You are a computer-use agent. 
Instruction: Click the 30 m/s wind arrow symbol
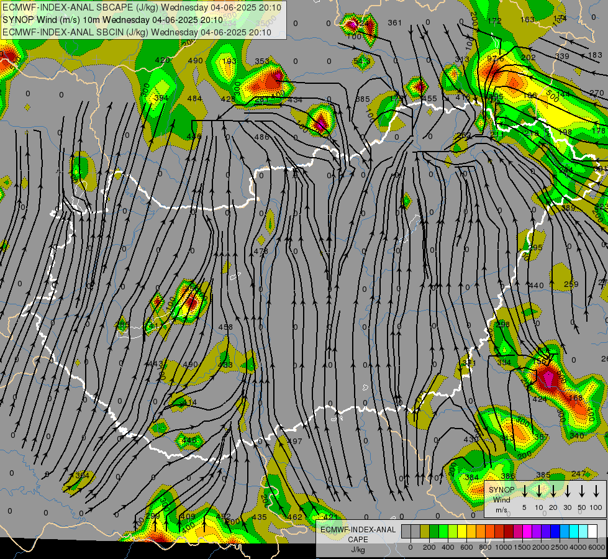pos(568,491)
